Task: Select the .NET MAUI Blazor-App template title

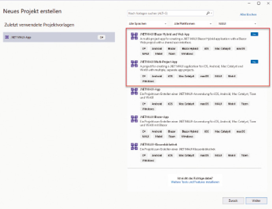Action: (x=154, y=117)
